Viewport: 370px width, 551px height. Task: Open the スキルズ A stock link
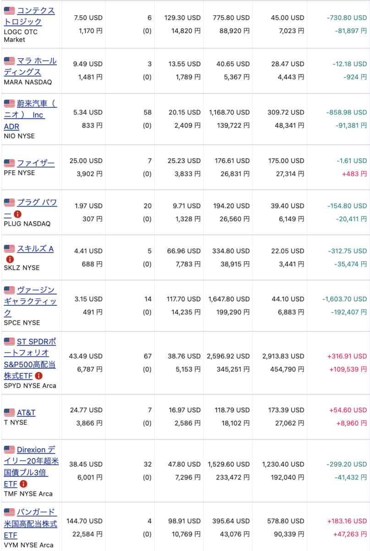[35, 248]
